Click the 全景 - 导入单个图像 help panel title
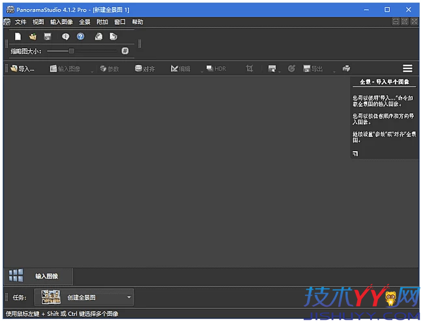The image size is (421, 321). 385,82
